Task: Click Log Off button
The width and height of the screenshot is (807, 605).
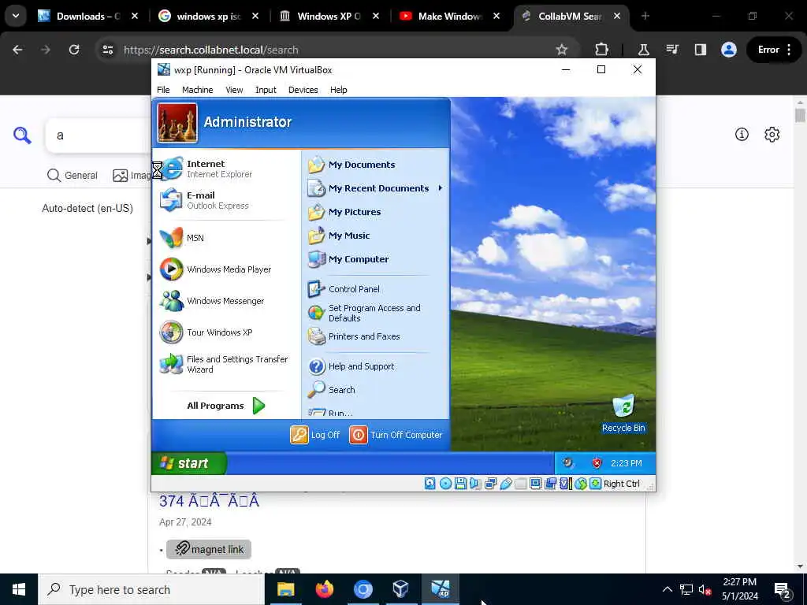Action: [315, 435]
